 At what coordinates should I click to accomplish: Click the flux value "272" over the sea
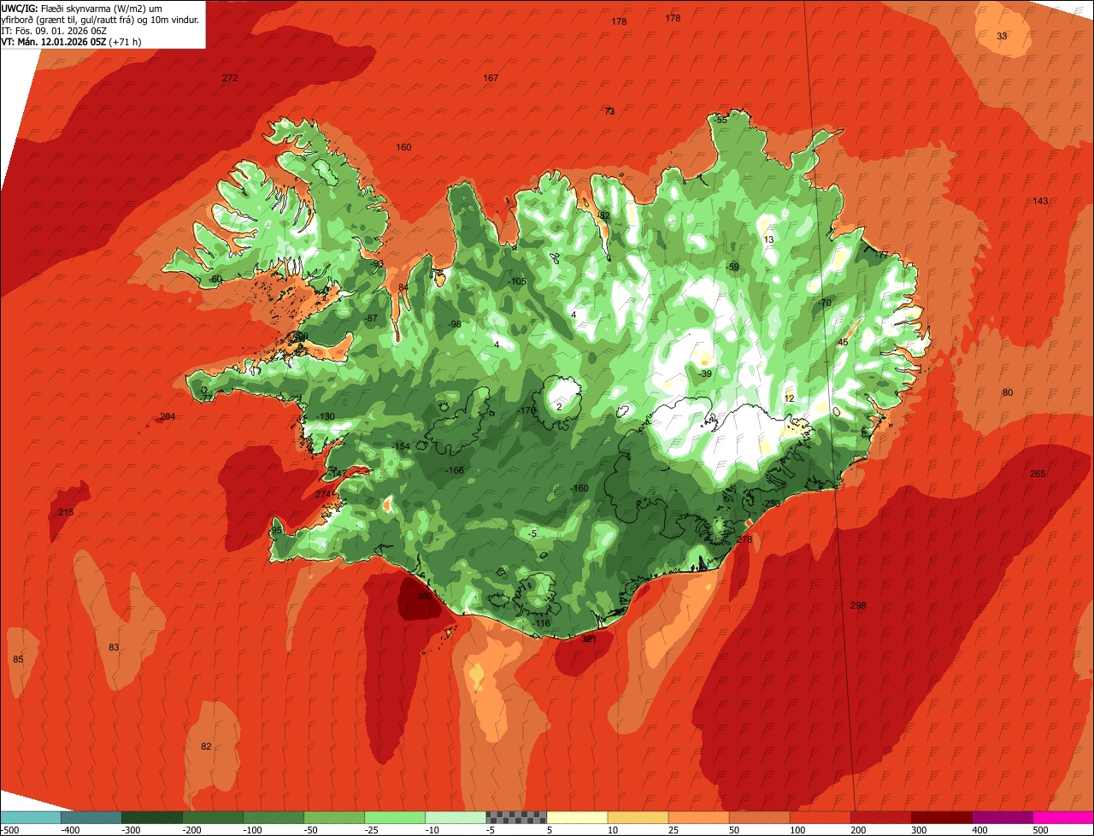point(230,78)
